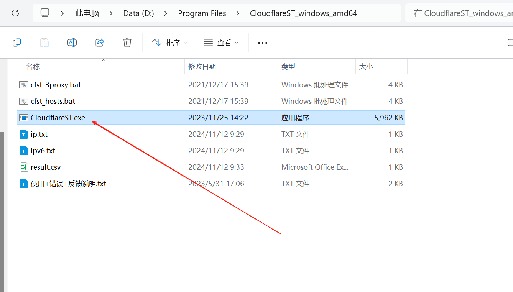Click Windows 批处理文件 type of cfst_hosts.bat
Screen dimensions: 513x292
(x=315, y=101)
